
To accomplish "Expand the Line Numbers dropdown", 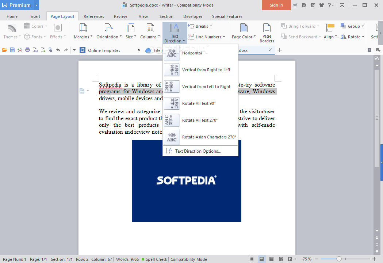I will (x=207, y=37).
